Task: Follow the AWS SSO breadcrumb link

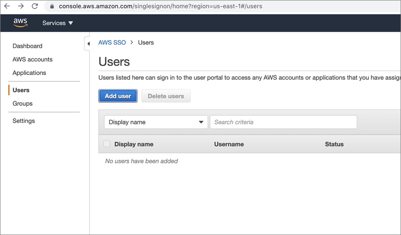Action: (112, 42)
